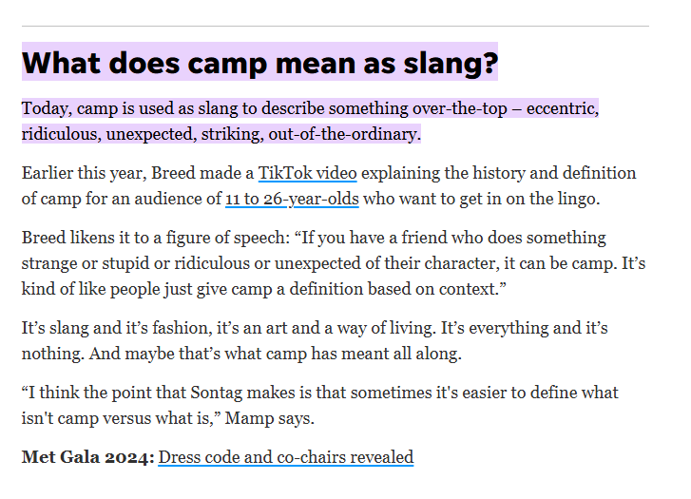Click the highlighted phrase "out-of-the-ordinary"
The width and height of the screenshot is (691, 499).
(x=342, y=134)
